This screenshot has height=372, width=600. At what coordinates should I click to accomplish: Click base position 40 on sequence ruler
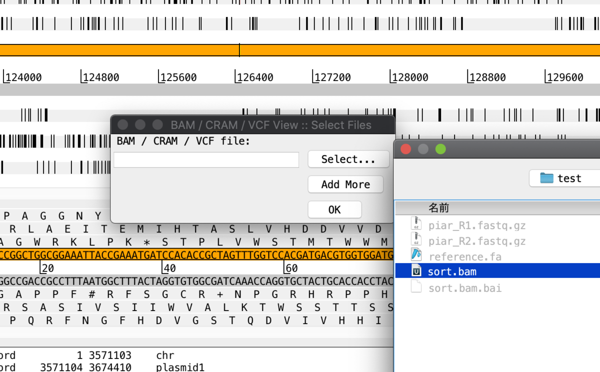169,268
